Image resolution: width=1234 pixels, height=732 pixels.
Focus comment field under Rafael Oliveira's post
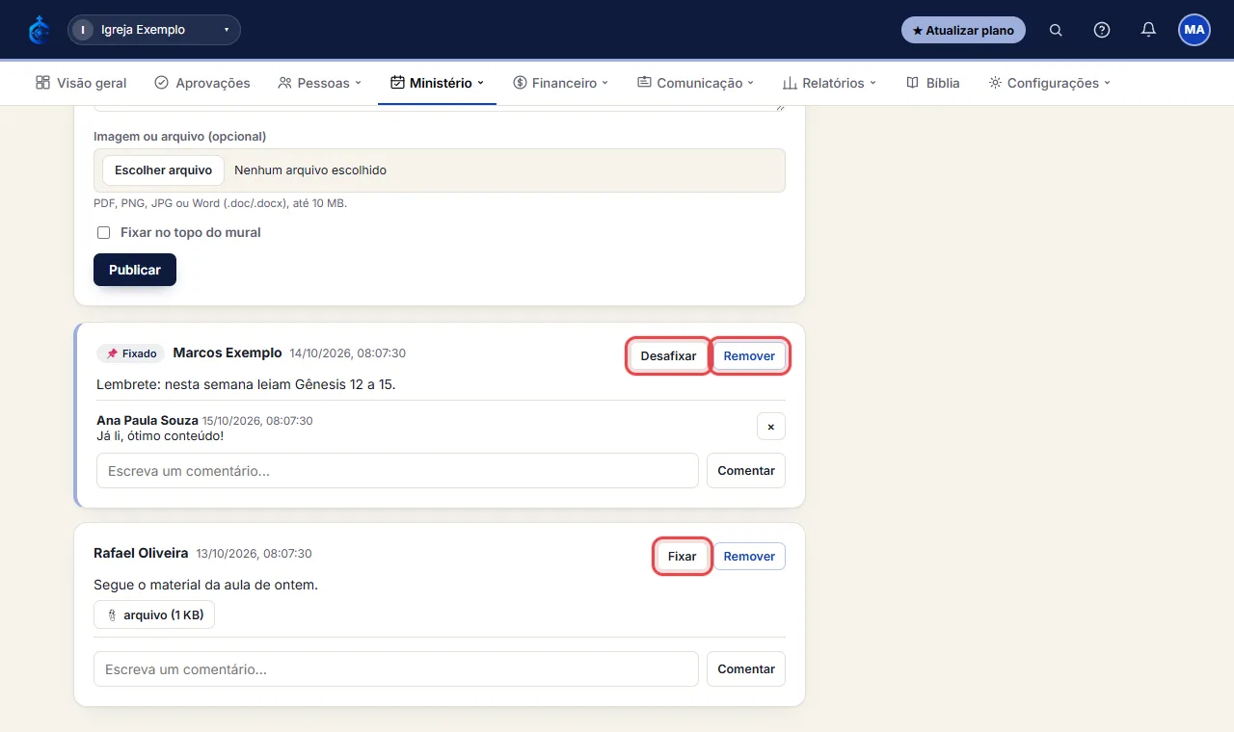click(395, 668)
